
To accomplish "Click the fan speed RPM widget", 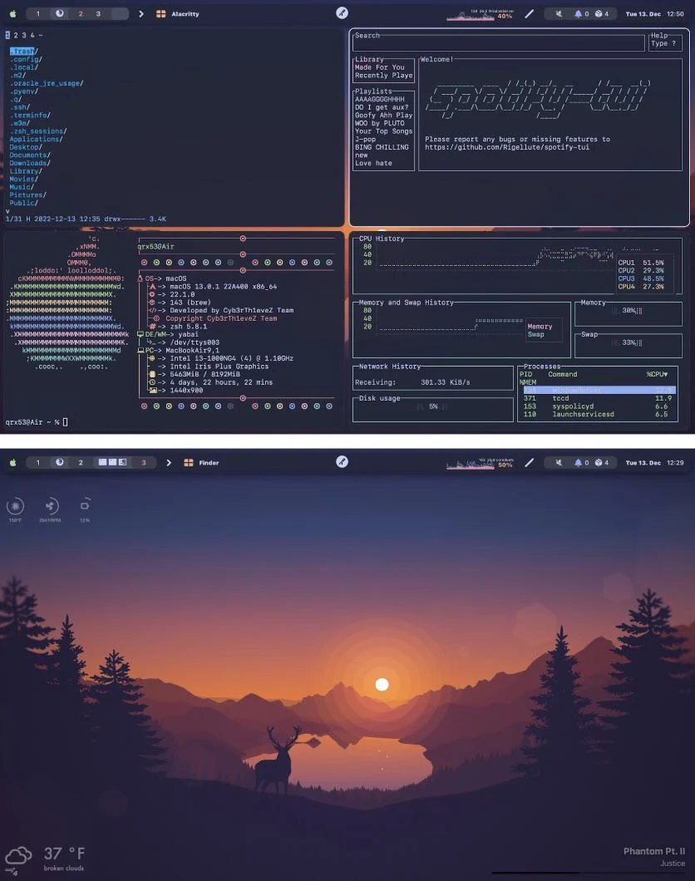I will coord(50,506).
